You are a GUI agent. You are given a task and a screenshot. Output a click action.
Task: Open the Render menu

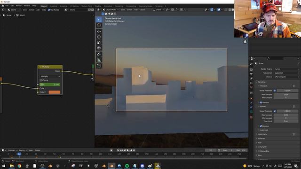19,6
